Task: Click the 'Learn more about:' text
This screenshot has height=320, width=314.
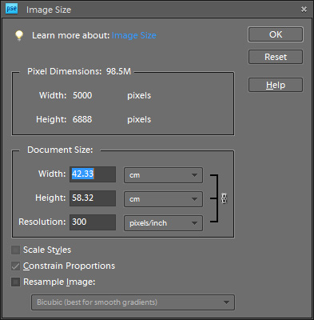Action: click(x=71, y=35)
